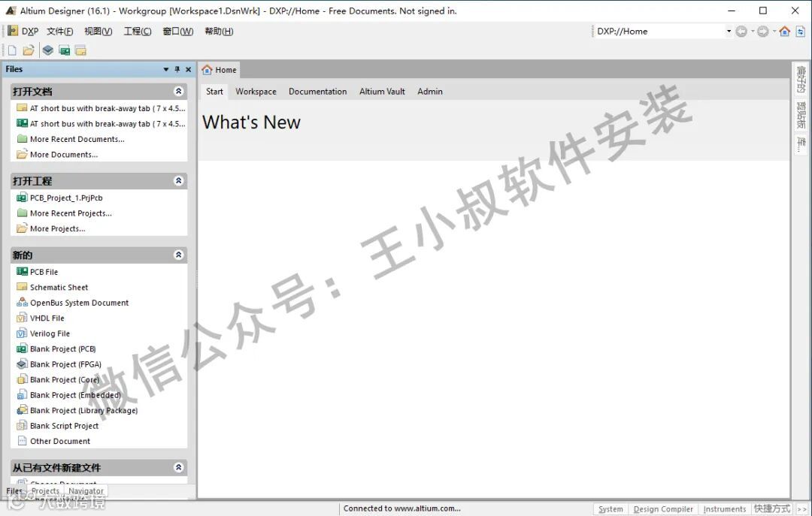812x516 pixels.
Task: Collapse the 打开文档 section
Action: tap(179, 91)
